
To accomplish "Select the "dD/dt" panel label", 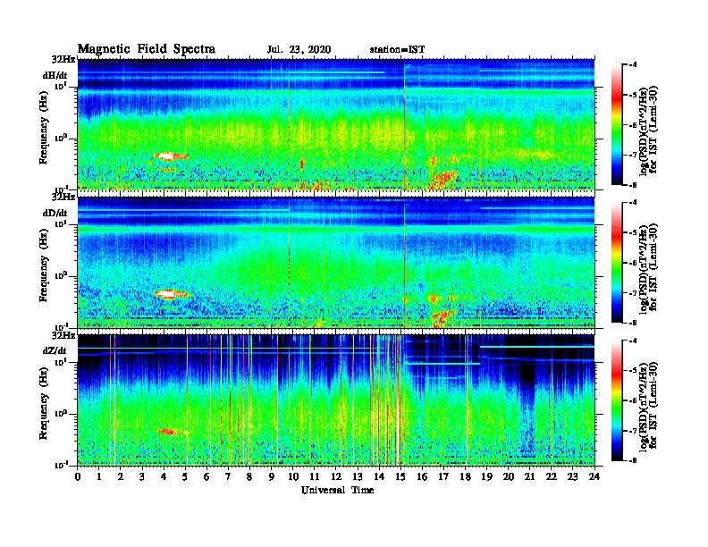I will point(55,213).
